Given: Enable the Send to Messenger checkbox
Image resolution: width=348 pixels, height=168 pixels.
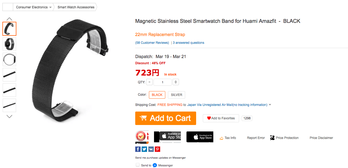Looking at the screenshot, I should coord(138,165).
